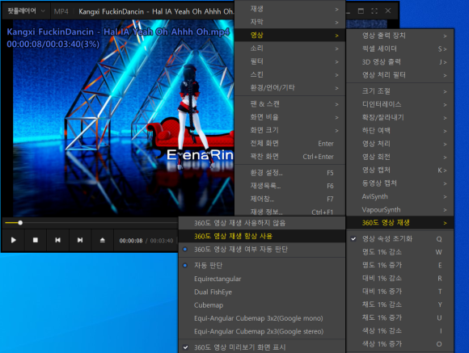469x353 pixels.
Task: Click 대비 1% 증가
Action: pos(400,292)
